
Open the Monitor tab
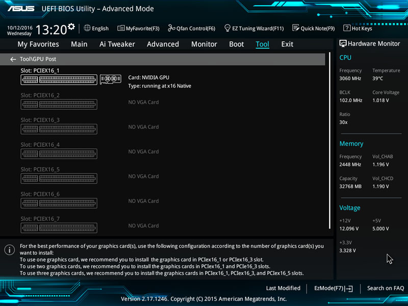click(204, 44)
